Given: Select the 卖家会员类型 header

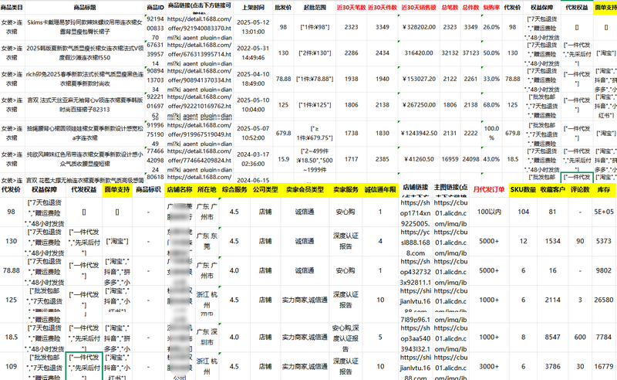Looking at the screenshot, I should point(305,189).
